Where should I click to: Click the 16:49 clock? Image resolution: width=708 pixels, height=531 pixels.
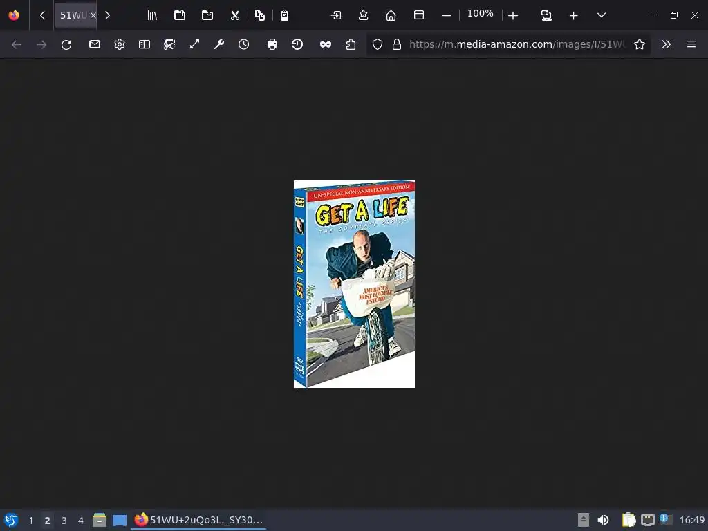click(x=691, y=520)
